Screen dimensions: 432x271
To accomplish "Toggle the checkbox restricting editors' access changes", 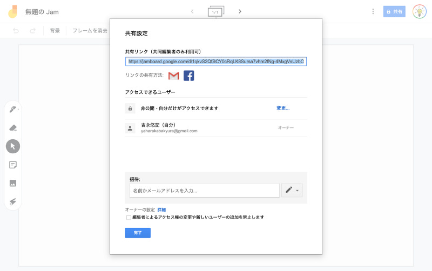I will click(x=129, y=218).
